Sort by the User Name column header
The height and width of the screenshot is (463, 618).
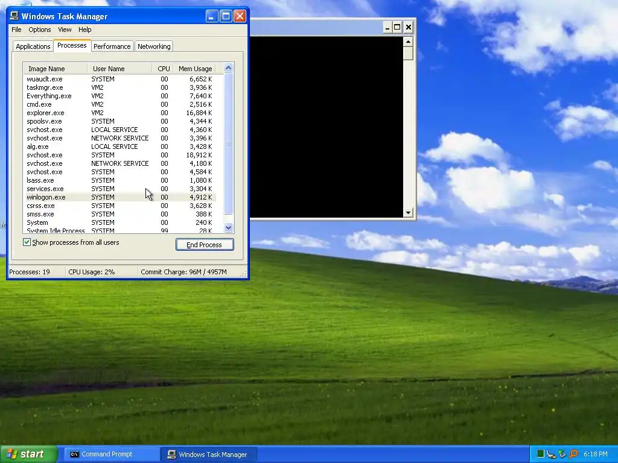[119, 69]
